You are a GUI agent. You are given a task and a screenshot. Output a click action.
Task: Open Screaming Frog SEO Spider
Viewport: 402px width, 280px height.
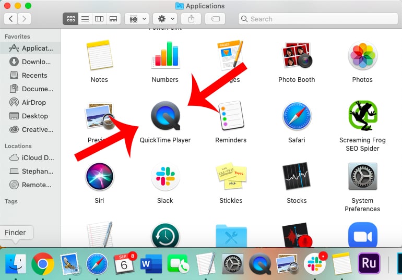point(362,116)
